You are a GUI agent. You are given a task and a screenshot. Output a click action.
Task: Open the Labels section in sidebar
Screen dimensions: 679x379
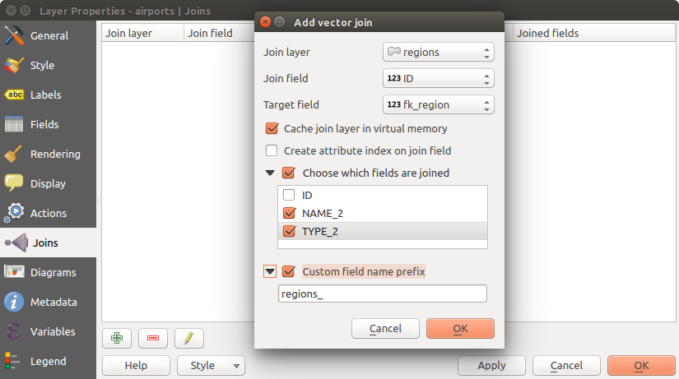point(45,95)
